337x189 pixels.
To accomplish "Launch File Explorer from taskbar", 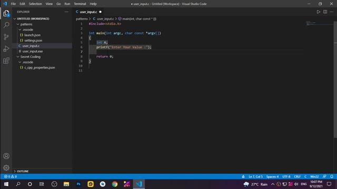I will [66, 184].
